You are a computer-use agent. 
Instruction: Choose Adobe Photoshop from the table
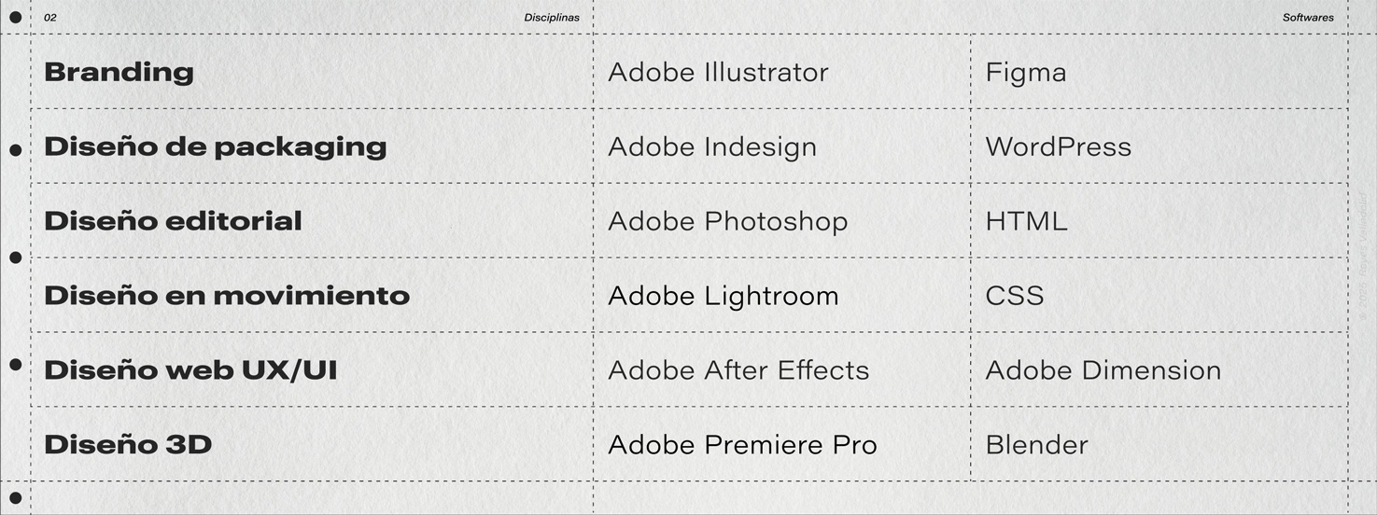pyautogui.click(x=727, y=221)
